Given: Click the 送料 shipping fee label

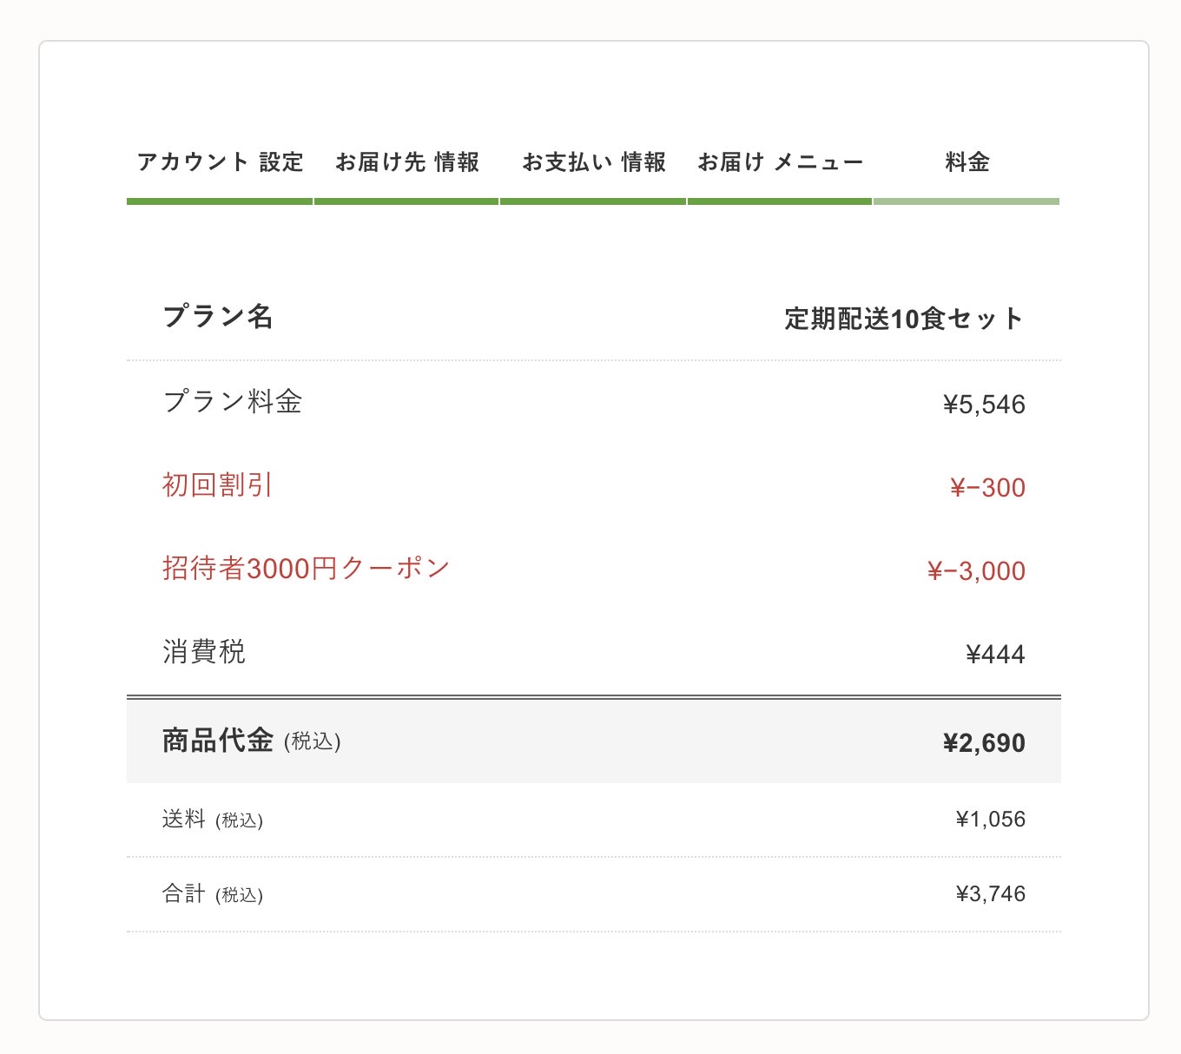Looking at the screenshot, I should tap(184, 819).
